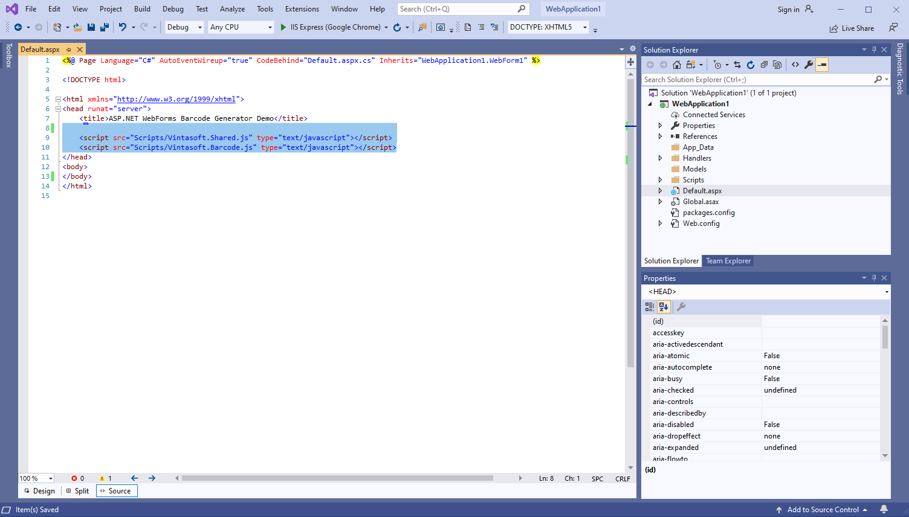The height and width of the screenshot is (517, 909).
Task: Click Switch Views icon in Solution Explorer
Action: [x=691, y=65]
